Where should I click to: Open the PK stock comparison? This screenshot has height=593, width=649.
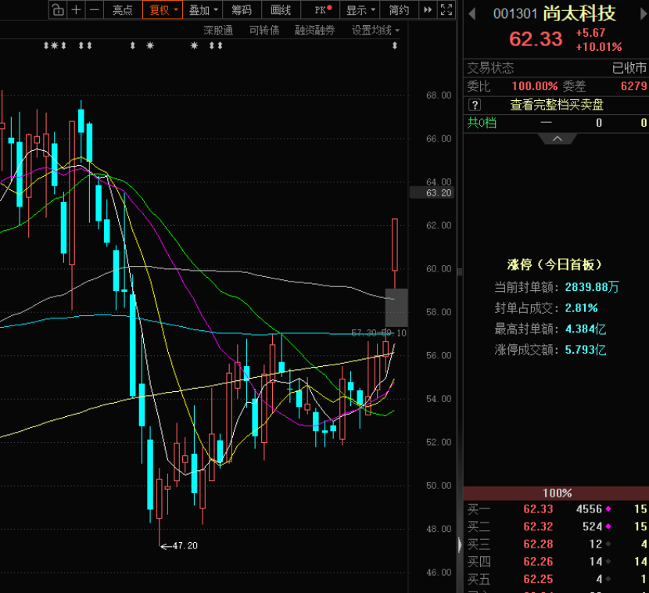point(321,10)
